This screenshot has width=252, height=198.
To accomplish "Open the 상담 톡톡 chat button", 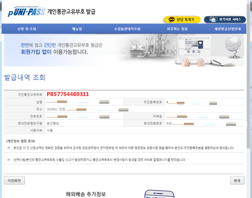I will 182,20.
